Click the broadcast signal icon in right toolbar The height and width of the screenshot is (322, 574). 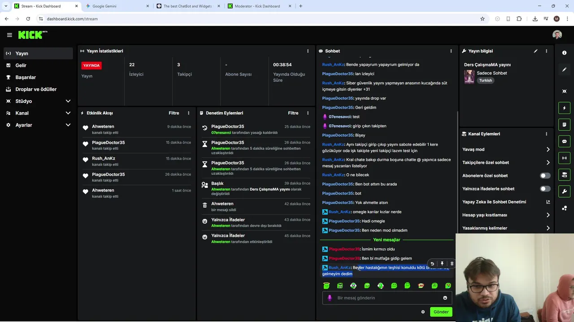point(564,158)
